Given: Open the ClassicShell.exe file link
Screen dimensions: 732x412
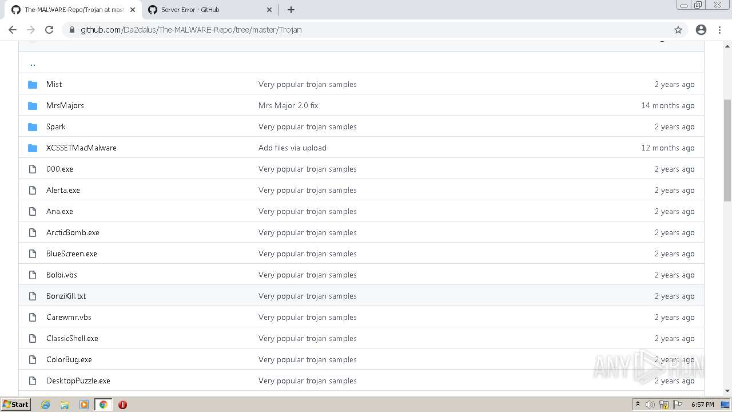Looking at the screenshot, I should pyautogui.click(x=72, y=338).
